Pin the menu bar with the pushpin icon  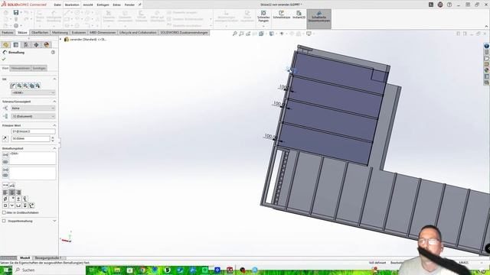coord(139,5)
